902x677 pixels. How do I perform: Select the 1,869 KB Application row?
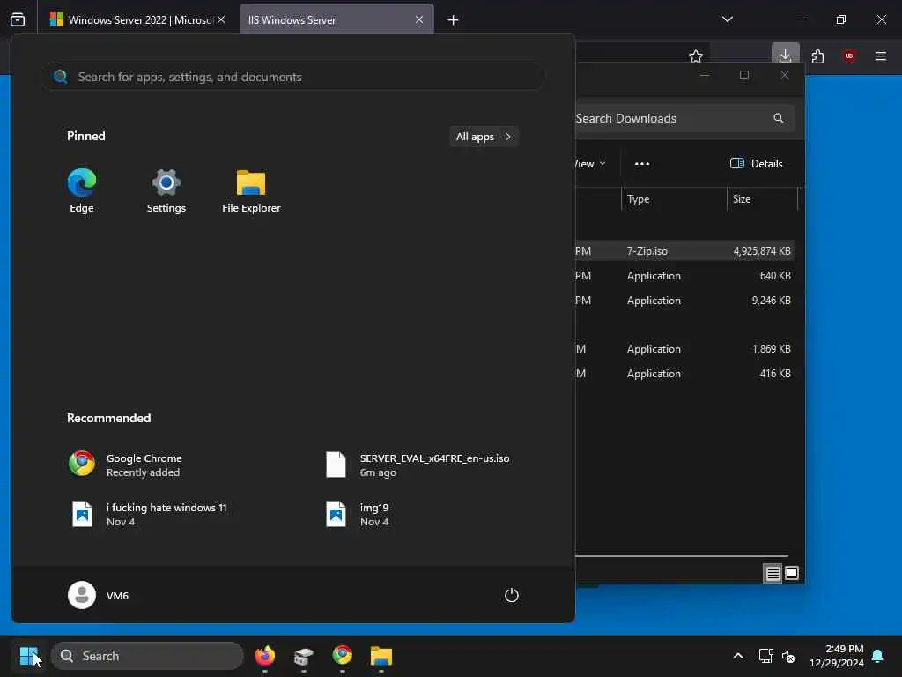click(684, 349)
